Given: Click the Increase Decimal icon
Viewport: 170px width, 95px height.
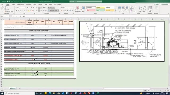Looking at the screenshot, I should (x=70, y=11).
